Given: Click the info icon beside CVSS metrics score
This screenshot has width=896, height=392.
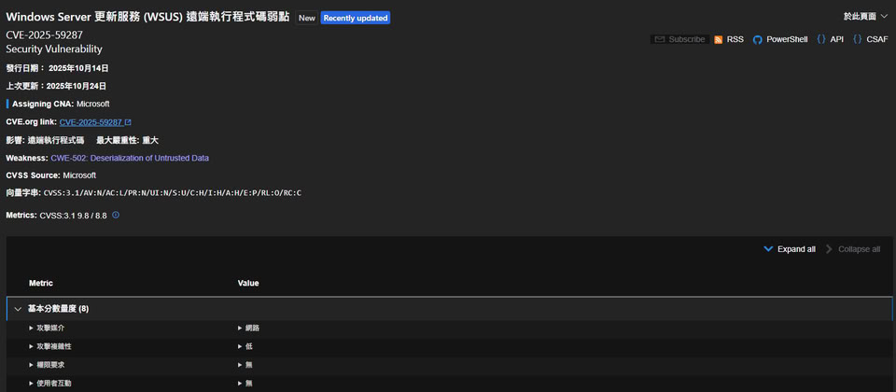Looking at the screenshot, I should click(116, 215).
